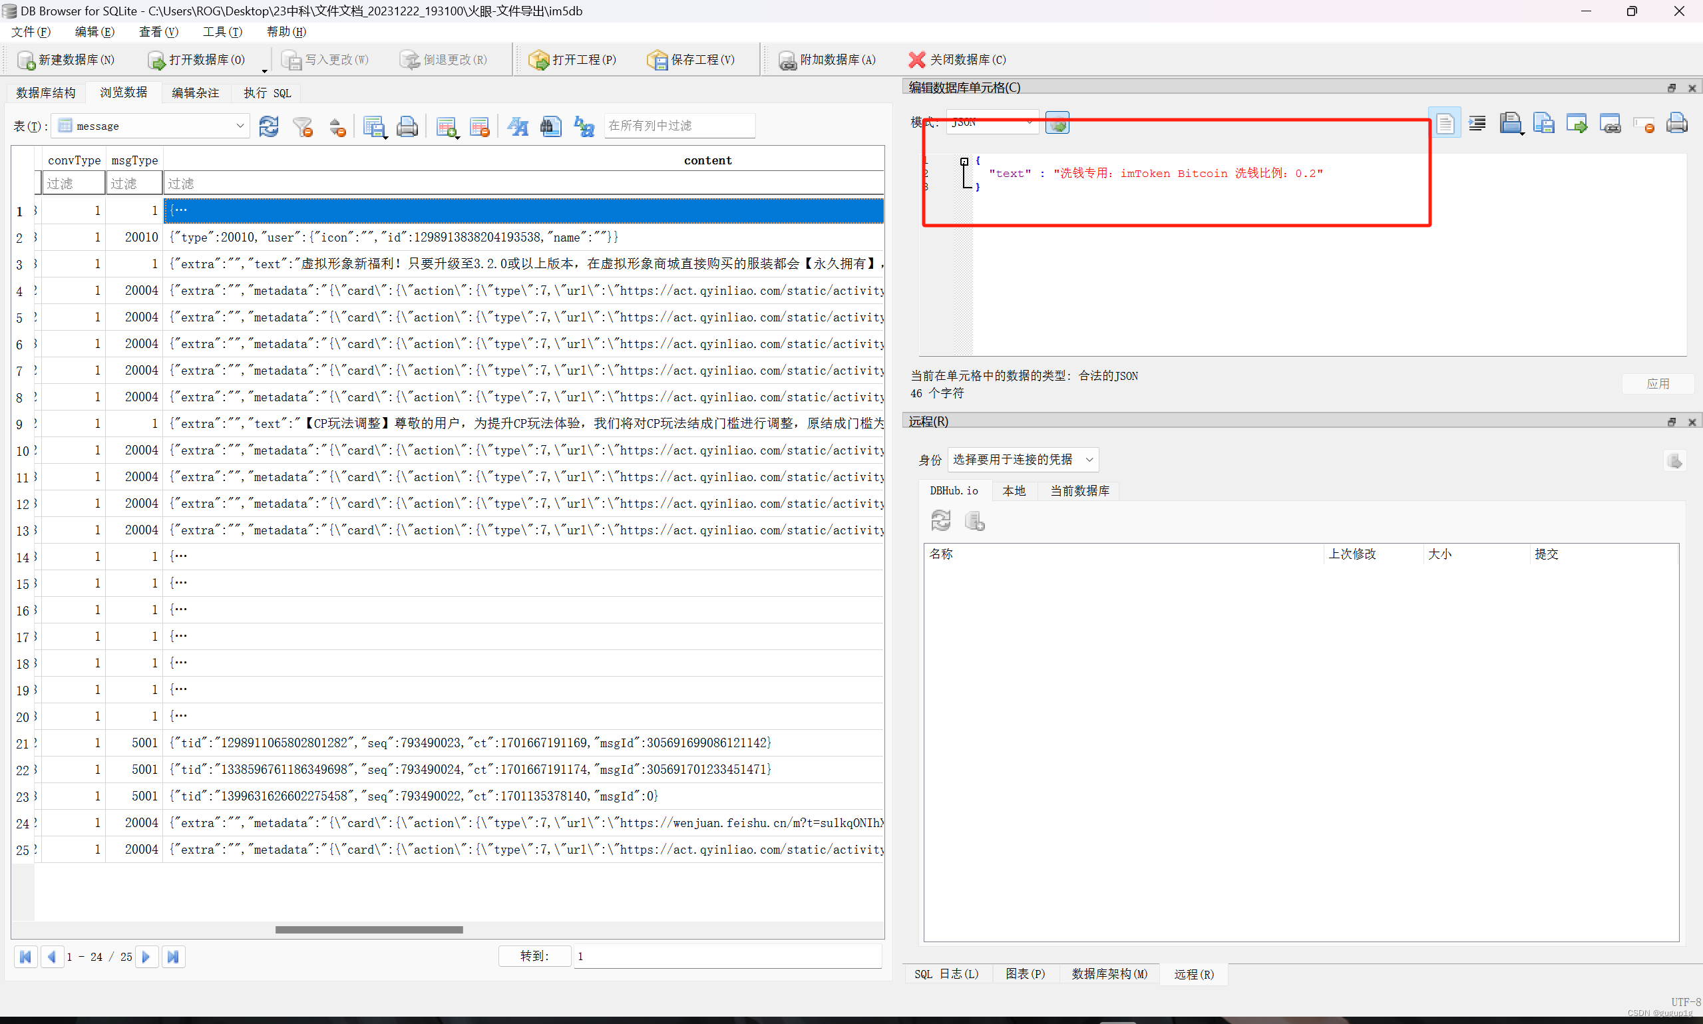This screenshot has height=1024, width=1703.
Task: Click 打开工程(P) button
Action: [573, 60]
